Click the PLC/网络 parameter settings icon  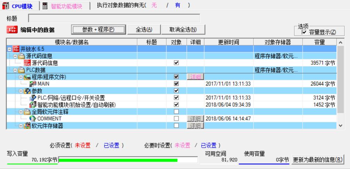pyautogui.click(x=33, y=98)
